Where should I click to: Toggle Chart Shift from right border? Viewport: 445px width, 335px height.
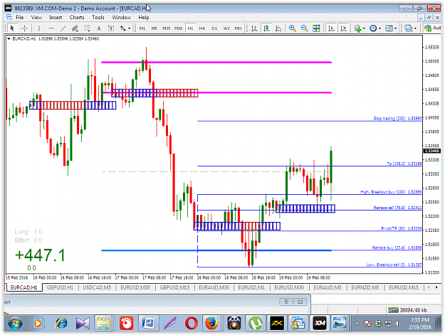(x=343, y=28)
